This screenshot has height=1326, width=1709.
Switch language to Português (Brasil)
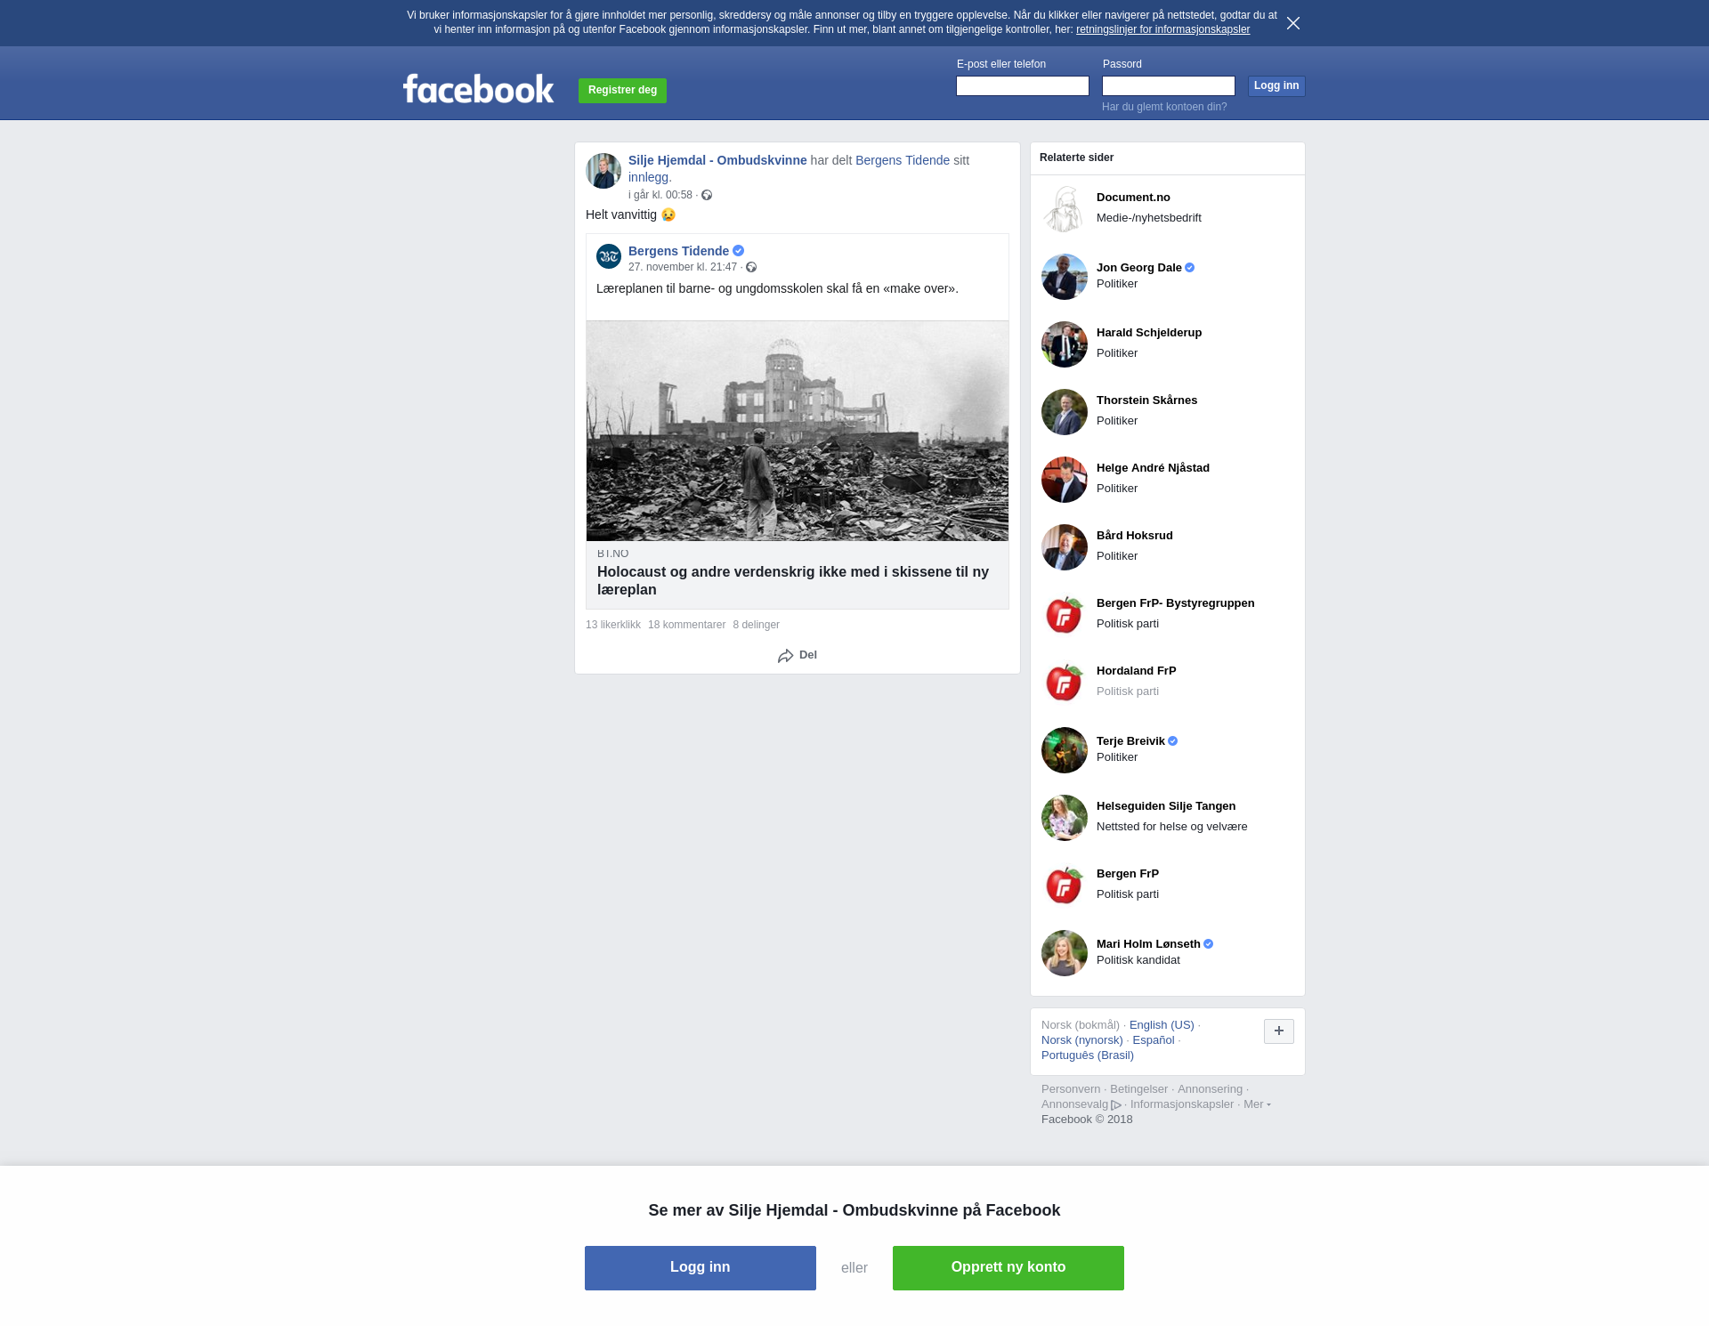point(1088,1055)
